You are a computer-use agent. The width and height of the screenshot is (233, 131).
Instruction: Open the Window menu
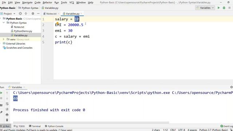[x=81, y=3]
